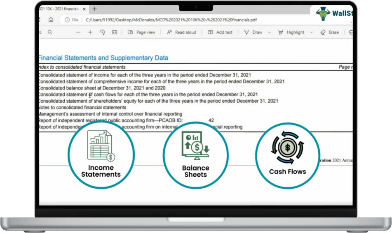
Task: Open a new browser tab
Action: pyautogui.click(x=94, y=9)
